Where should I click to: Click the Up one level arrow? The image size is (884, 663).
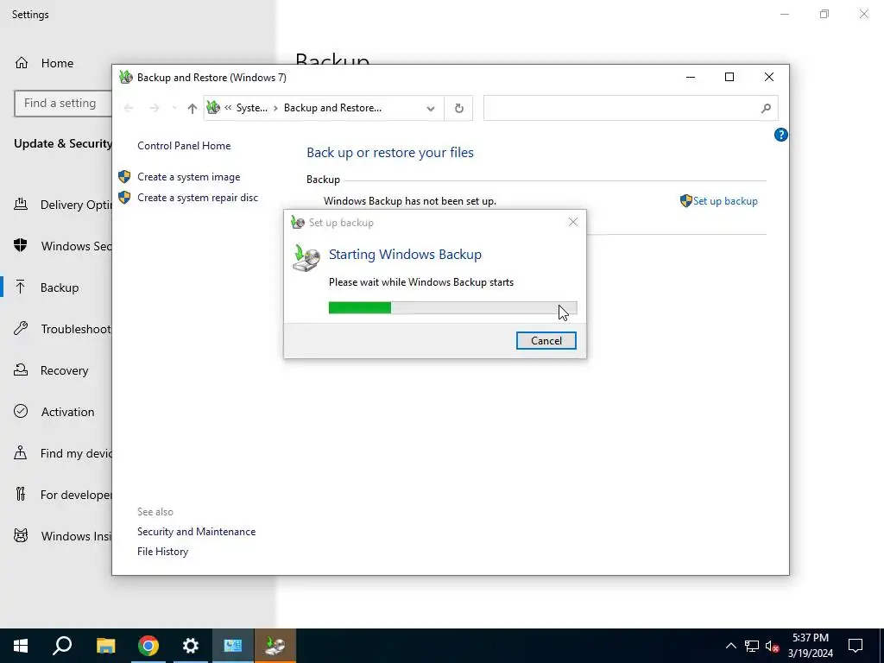click(x=193, y=108)
